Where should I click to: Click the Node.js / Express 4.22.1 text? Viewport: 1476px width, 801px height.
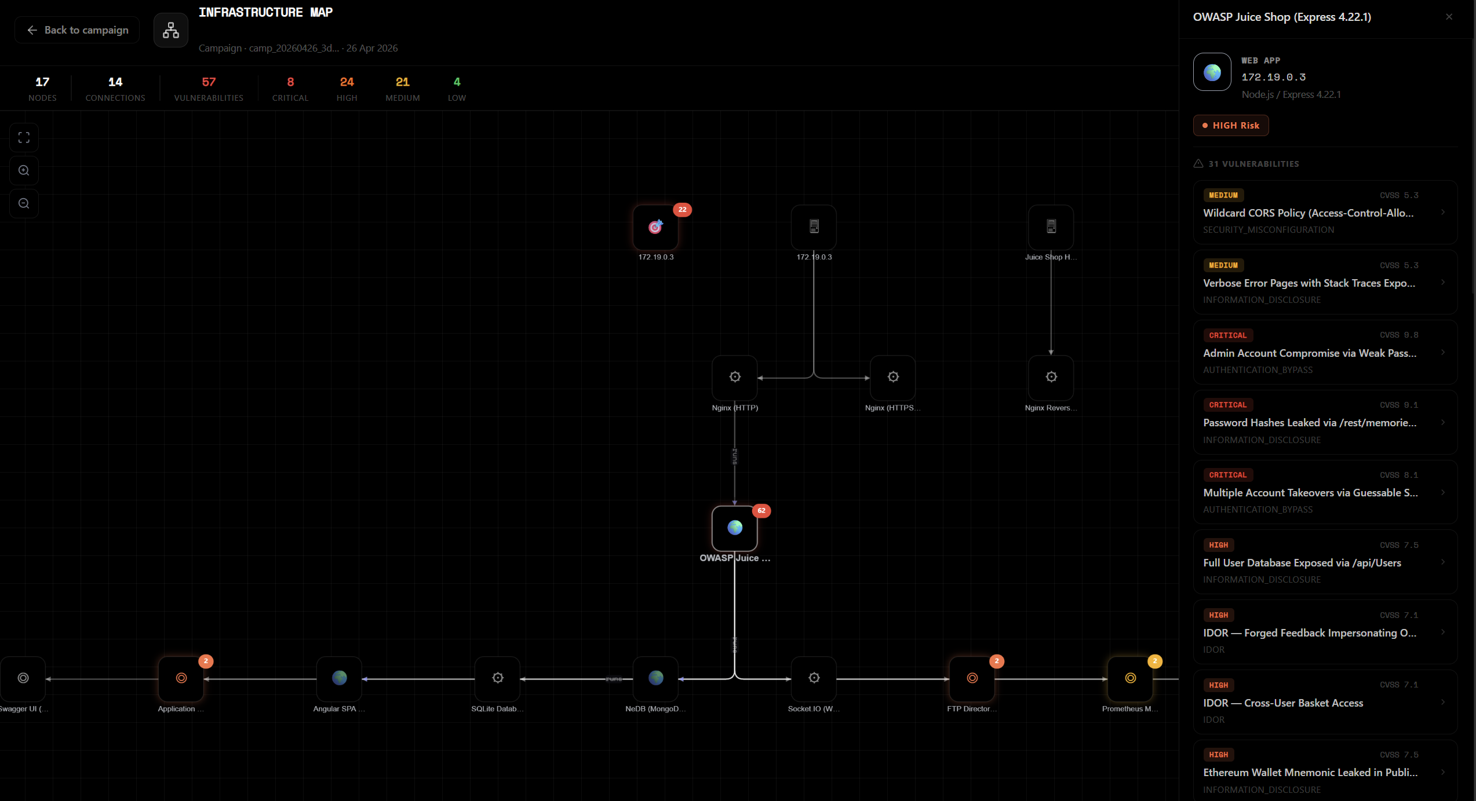pos(1291,94)
